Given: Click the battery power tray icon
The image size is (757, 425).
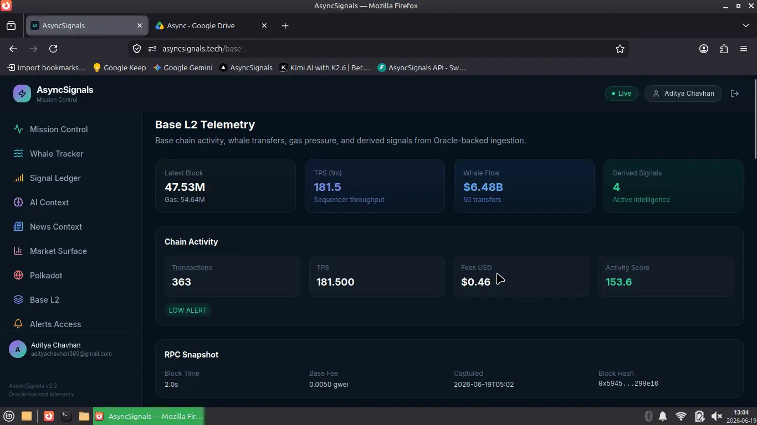Looking at the screenshot, I should 699,416.
